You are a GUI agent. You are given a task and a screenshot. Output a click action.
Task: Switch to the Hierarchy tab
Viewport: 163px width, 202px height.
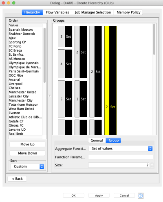pyautogui.click(x=32, y=12)
